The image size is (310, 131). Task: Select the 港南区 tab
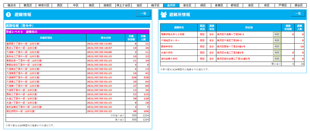[x=107, y=5]
